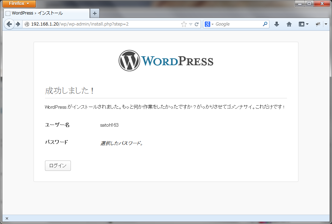Maximize the Firefox window

coord(309,3)
